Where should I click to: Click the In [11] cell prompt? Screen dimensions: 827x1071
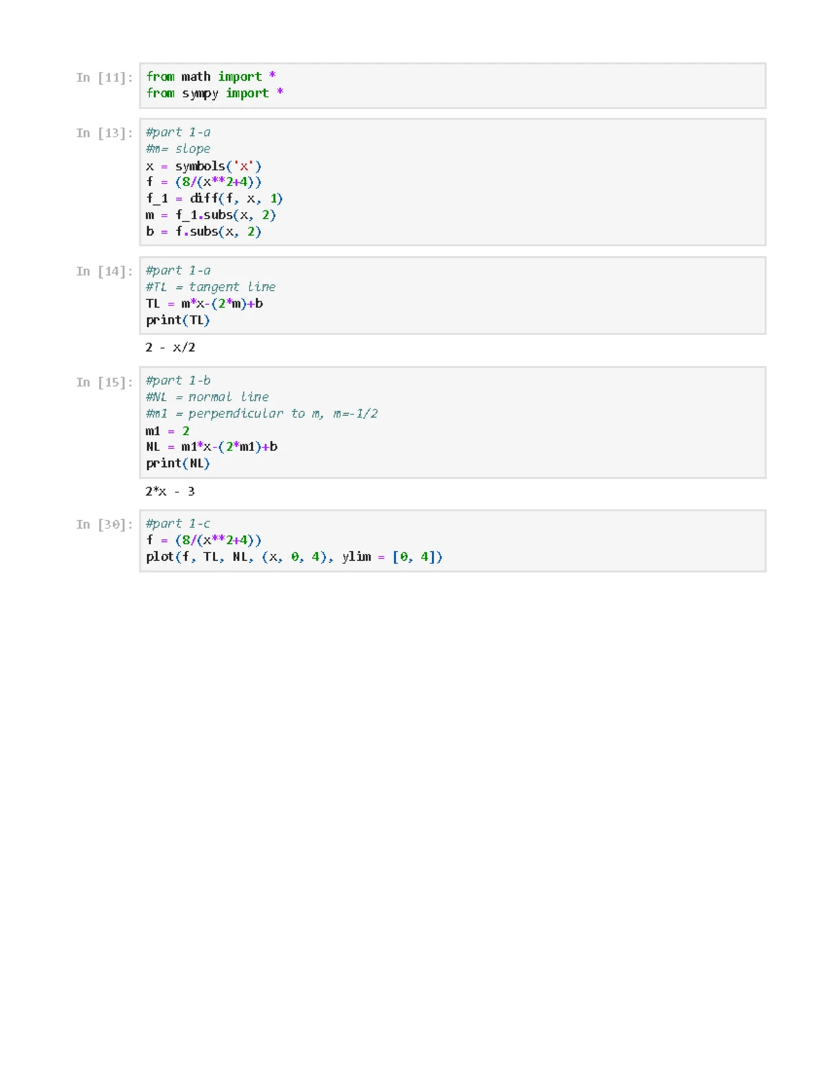pyautogui.click(x=104, y=77)
